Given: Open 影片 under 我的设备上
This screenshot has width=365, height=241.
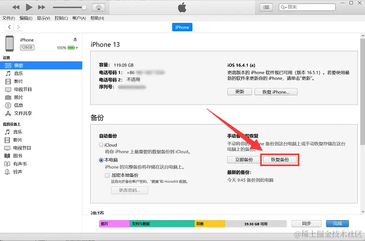Looking at the screenshot, I should click(x=41, y=140).
